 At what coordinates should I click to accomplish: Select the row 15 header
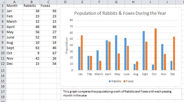point(3,81)
